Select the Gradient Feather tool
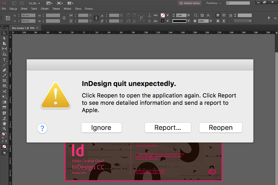The width and height of the screenshot is (278, 185). coord(4,107)
